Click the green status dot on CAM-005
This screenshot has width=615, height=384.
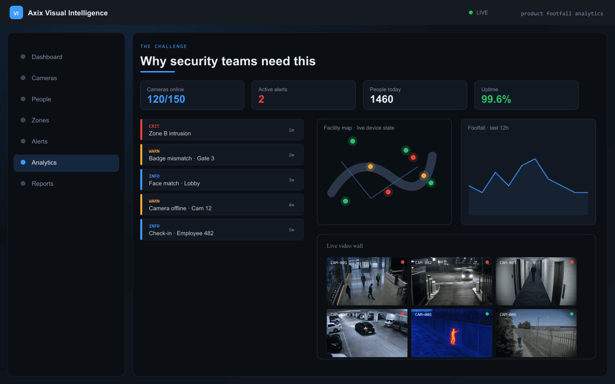(487, 314)
